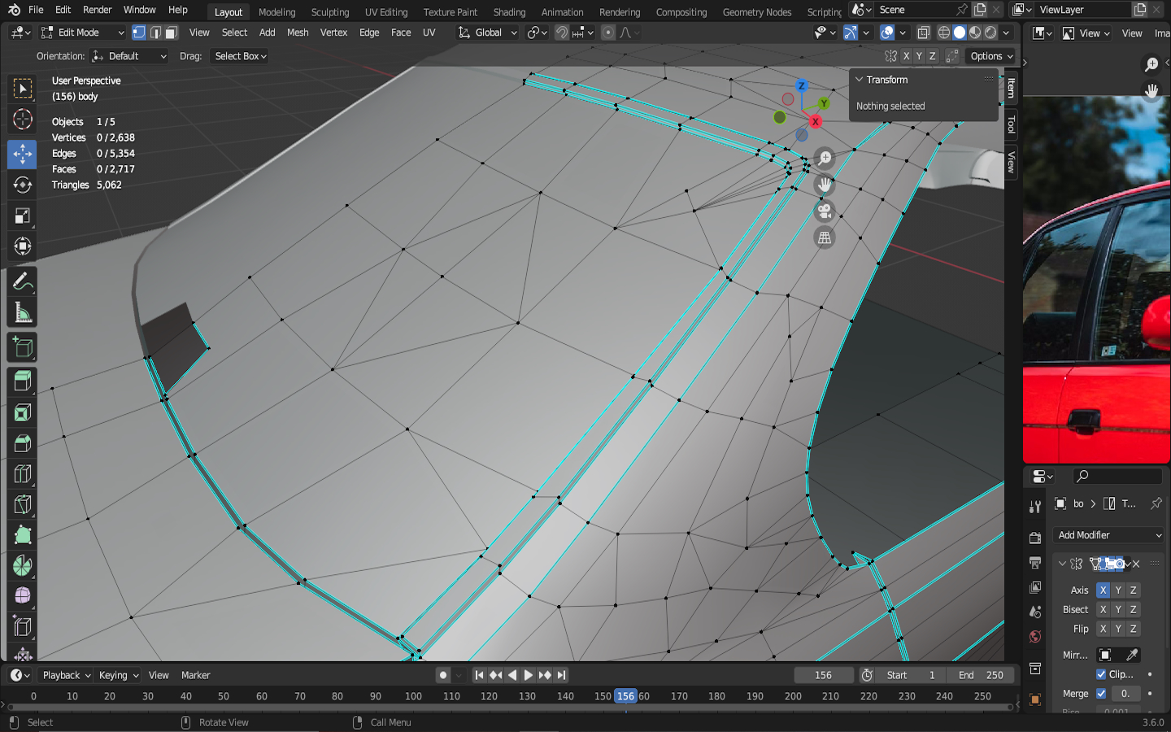This screenshot has width=1171, height=732.
Task: Select the Annotate pencil tool
Action: [23, 281]
